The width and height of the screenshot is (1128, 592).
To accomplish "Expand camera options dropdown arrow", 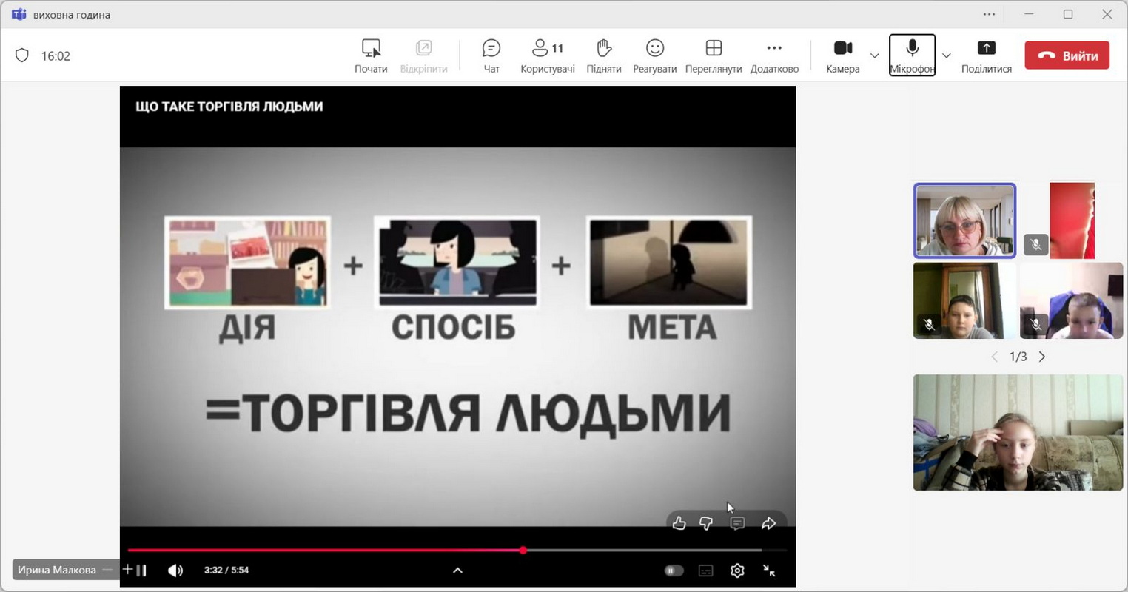I will (x=874, y=56).
